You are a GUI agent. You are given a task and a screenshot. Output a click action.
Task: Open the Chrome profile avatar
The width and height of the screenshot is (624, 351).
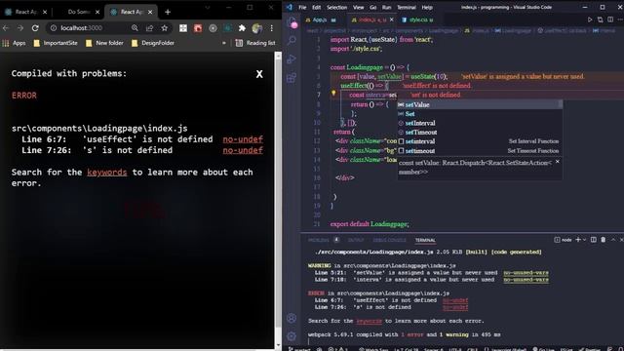coord(256,28)
